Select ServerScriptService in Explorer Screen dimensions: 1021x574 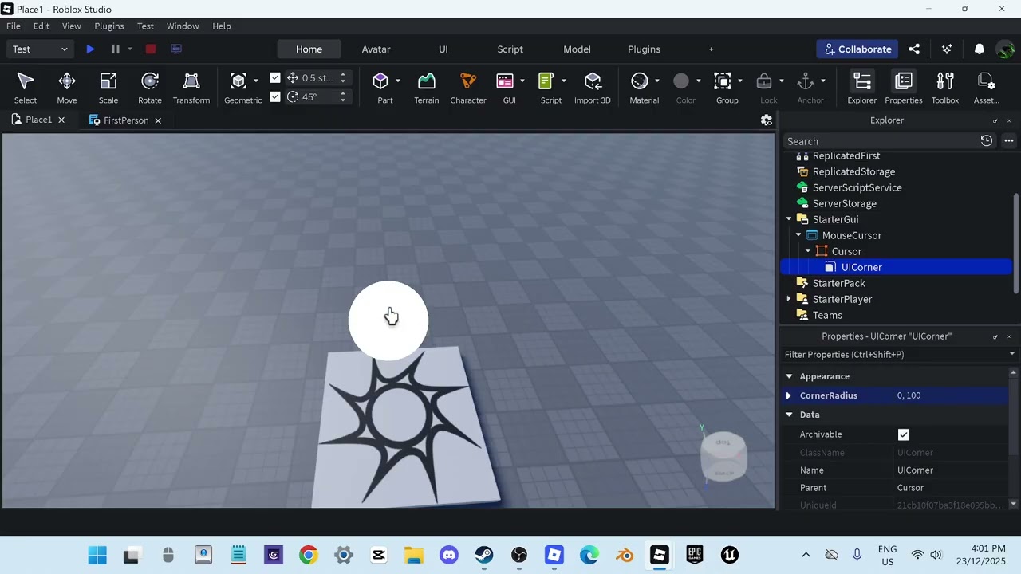click(x=857, y=187)
